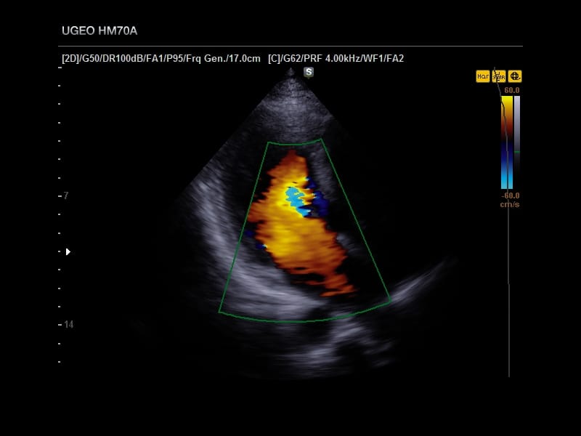Click the color mode PRF 4.00kHz parameters text
Image resolution: width=581 pixels, height=436 pixels.
click(336, 59)
